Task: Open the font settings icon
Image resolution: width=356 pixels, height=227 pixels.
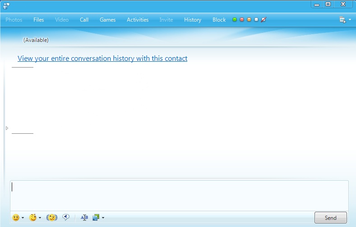Action: [x=84, y=218]
